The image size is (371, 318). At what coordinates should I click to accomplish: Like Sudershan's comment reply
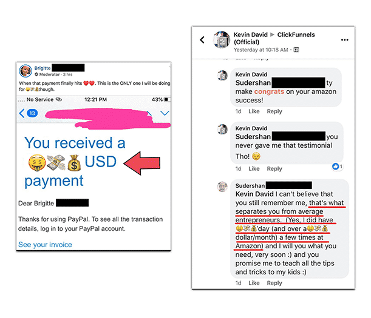point(254,283)
